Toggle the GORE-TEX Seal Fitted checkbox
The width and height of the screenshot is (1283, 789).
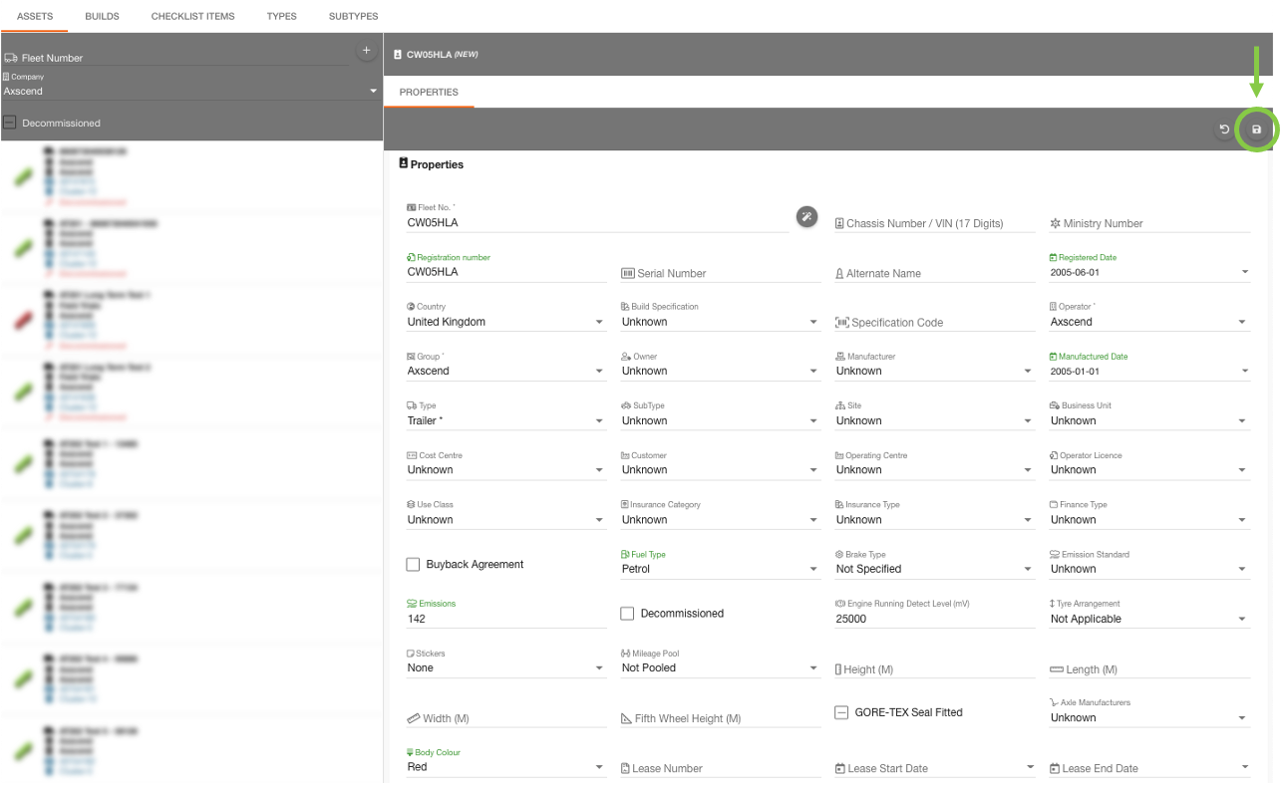841,712
